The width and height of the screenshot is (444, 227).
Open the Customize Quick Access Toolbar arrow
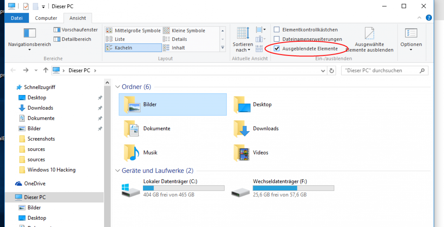tap(43, 7)
